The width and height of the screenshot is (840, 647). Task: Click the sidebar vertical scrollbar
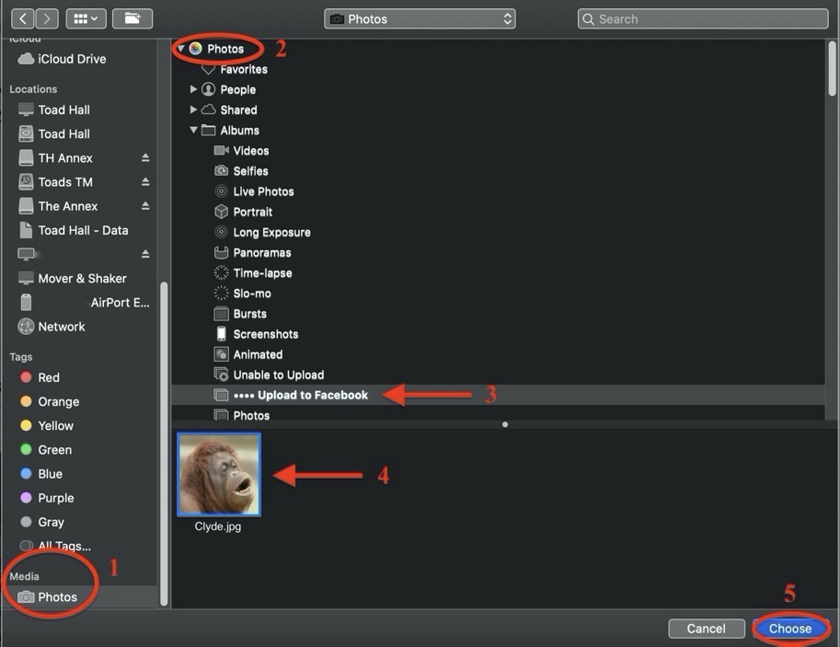pos(164,443)
